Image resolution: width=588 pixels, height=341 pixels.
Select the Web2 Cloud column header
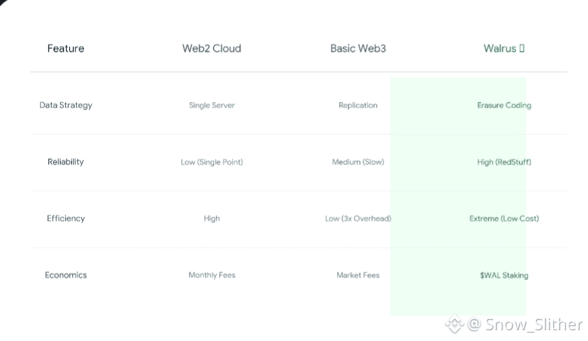211,48
